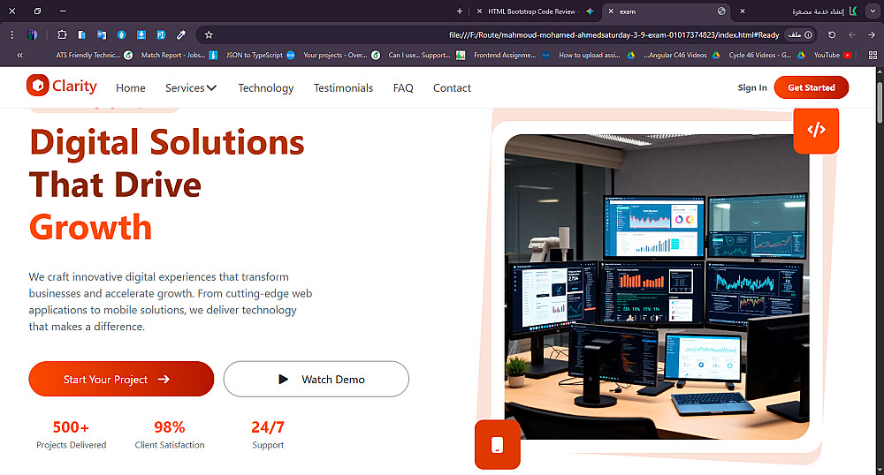Open the FAQ nav link

(x=403, y=87)
